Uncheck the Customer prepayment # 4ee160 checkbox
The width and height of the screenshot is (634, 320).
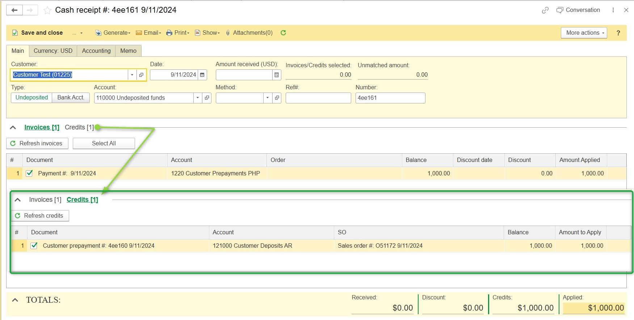(x=34, y=246)
